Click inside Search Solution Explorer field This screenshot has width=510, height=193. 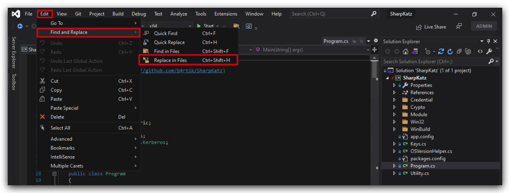pos(435,61)
